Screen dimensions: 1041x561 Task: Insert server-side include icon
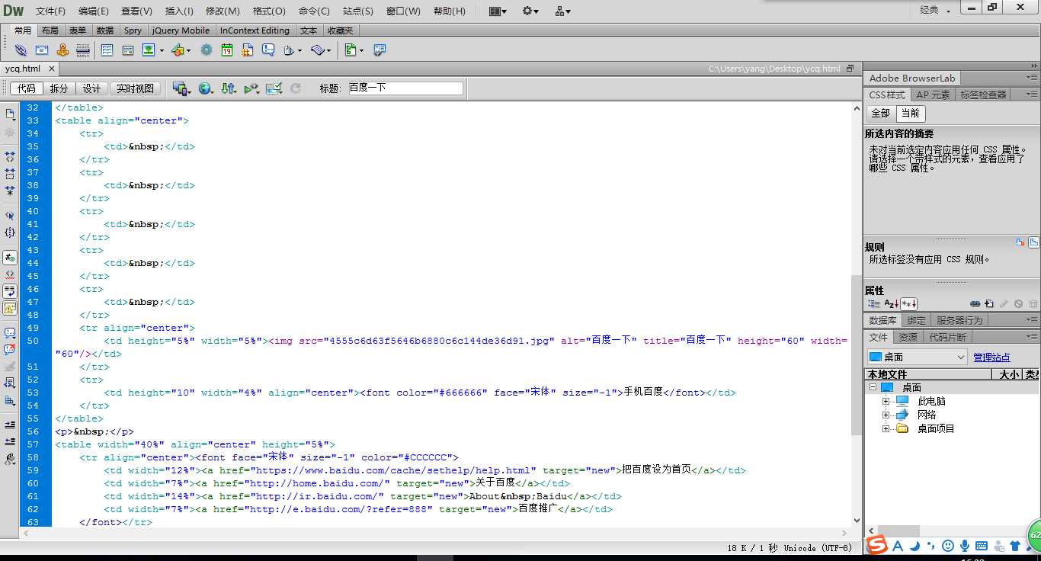tap(248, 50)
